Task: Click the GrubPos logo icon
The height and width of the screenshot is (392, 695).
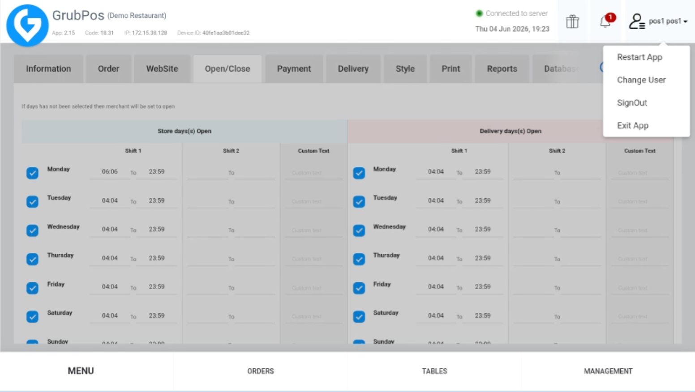Action: coord(27,25)
